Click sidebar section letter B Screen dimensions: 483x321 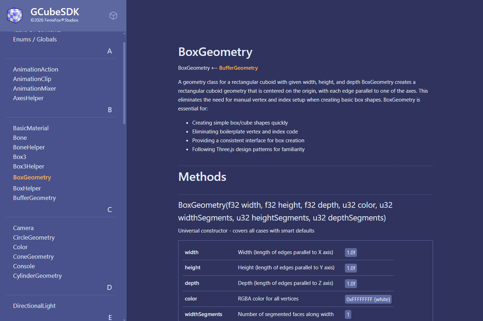[x=110, y=110]
